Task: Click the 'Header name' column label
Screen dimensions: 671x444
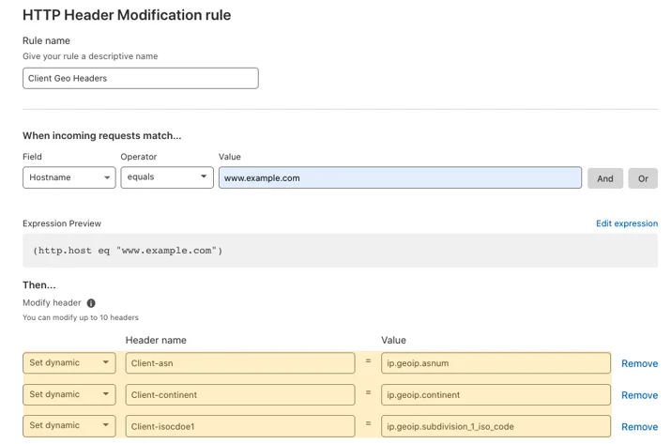Action: coord(156,341)
